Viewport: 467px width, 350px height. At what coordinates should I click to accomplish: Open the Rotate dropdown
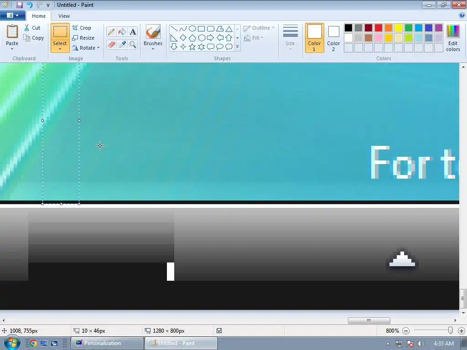(x=86, y=47)
